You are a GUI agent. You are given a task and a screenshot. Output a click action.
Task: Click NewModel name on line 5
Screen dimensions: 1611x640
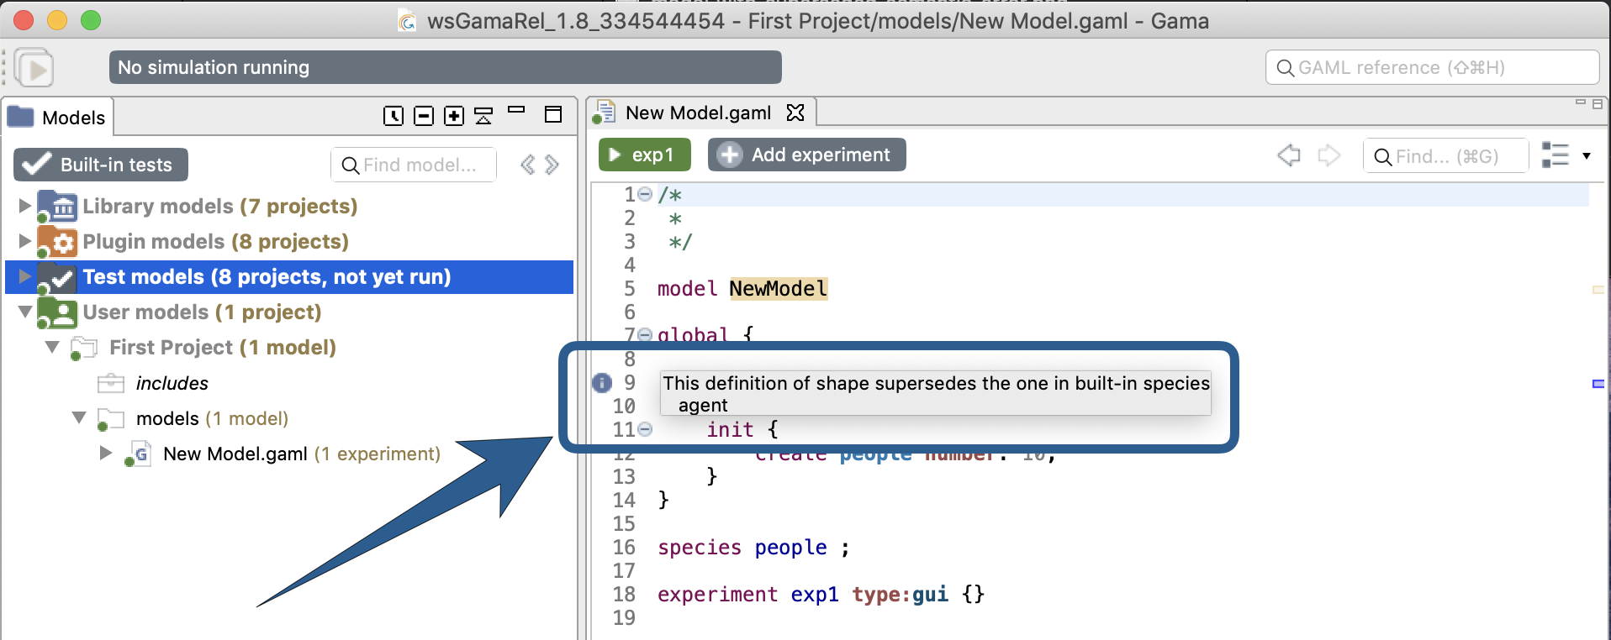779,288
